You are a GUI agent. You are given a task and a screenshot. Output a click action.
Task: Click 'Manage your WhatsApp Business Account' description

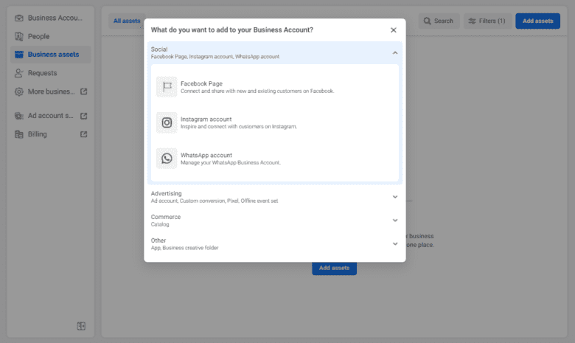point(230,162)
